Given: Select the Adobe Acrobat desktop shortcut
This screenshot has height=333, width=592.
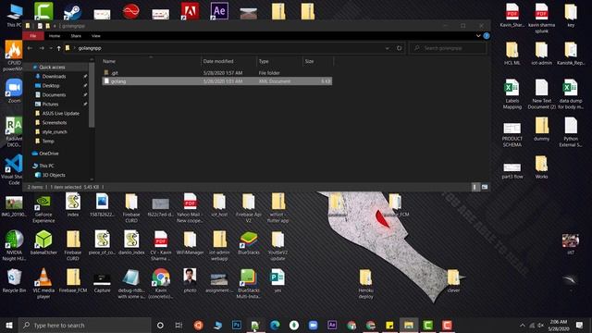Looking at the screenshot, I should coord(190,11).
